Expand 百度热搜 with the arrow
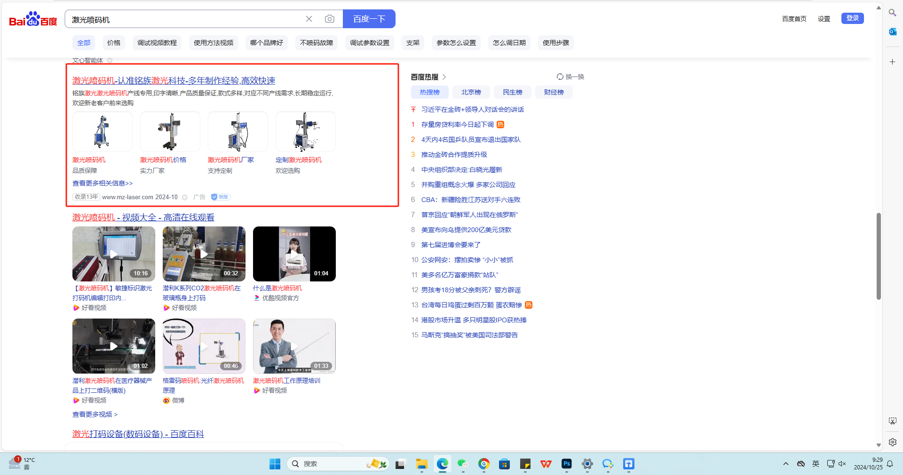 (x=444, y=77)
